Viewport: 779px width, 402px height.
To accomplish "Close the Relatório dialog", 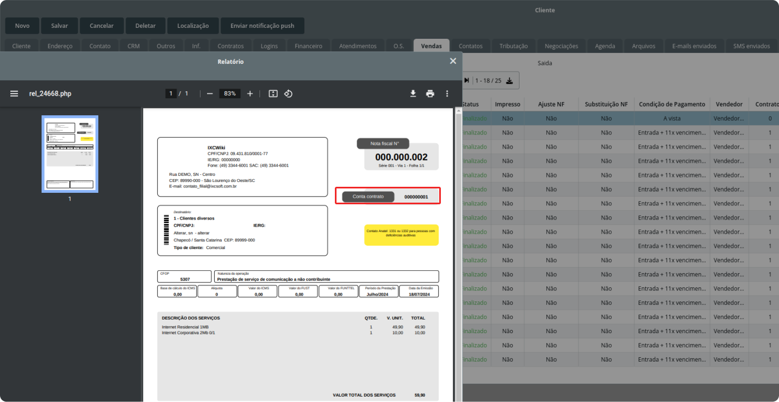I will click(x=453, y=61).
